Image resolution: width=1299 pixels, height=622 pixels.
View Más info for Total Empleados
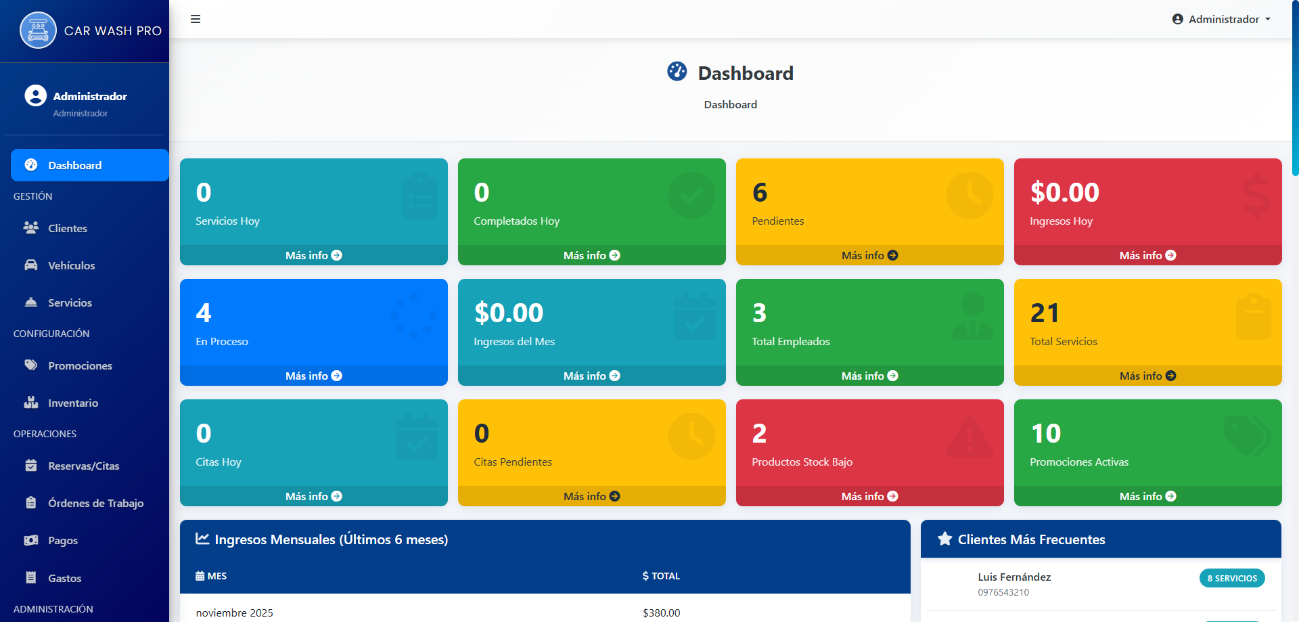(869, 376)
